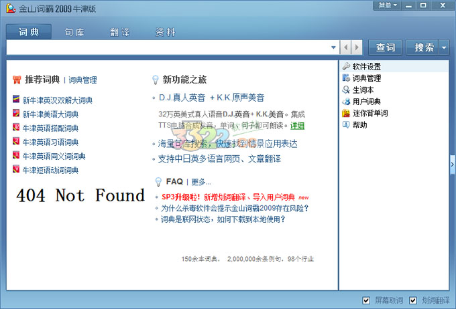Open 海量句库搜索 feature link
Screen dimensions: 456x309
[x=228, y=144]
